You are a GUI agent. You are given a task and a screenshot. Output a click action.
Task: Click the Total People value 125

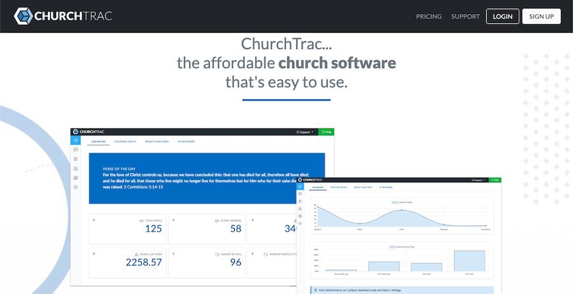(153, 228)
